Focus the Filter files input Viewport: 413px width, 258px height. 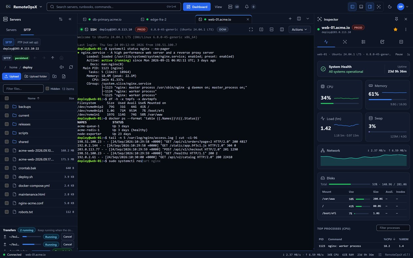[23, 89]
